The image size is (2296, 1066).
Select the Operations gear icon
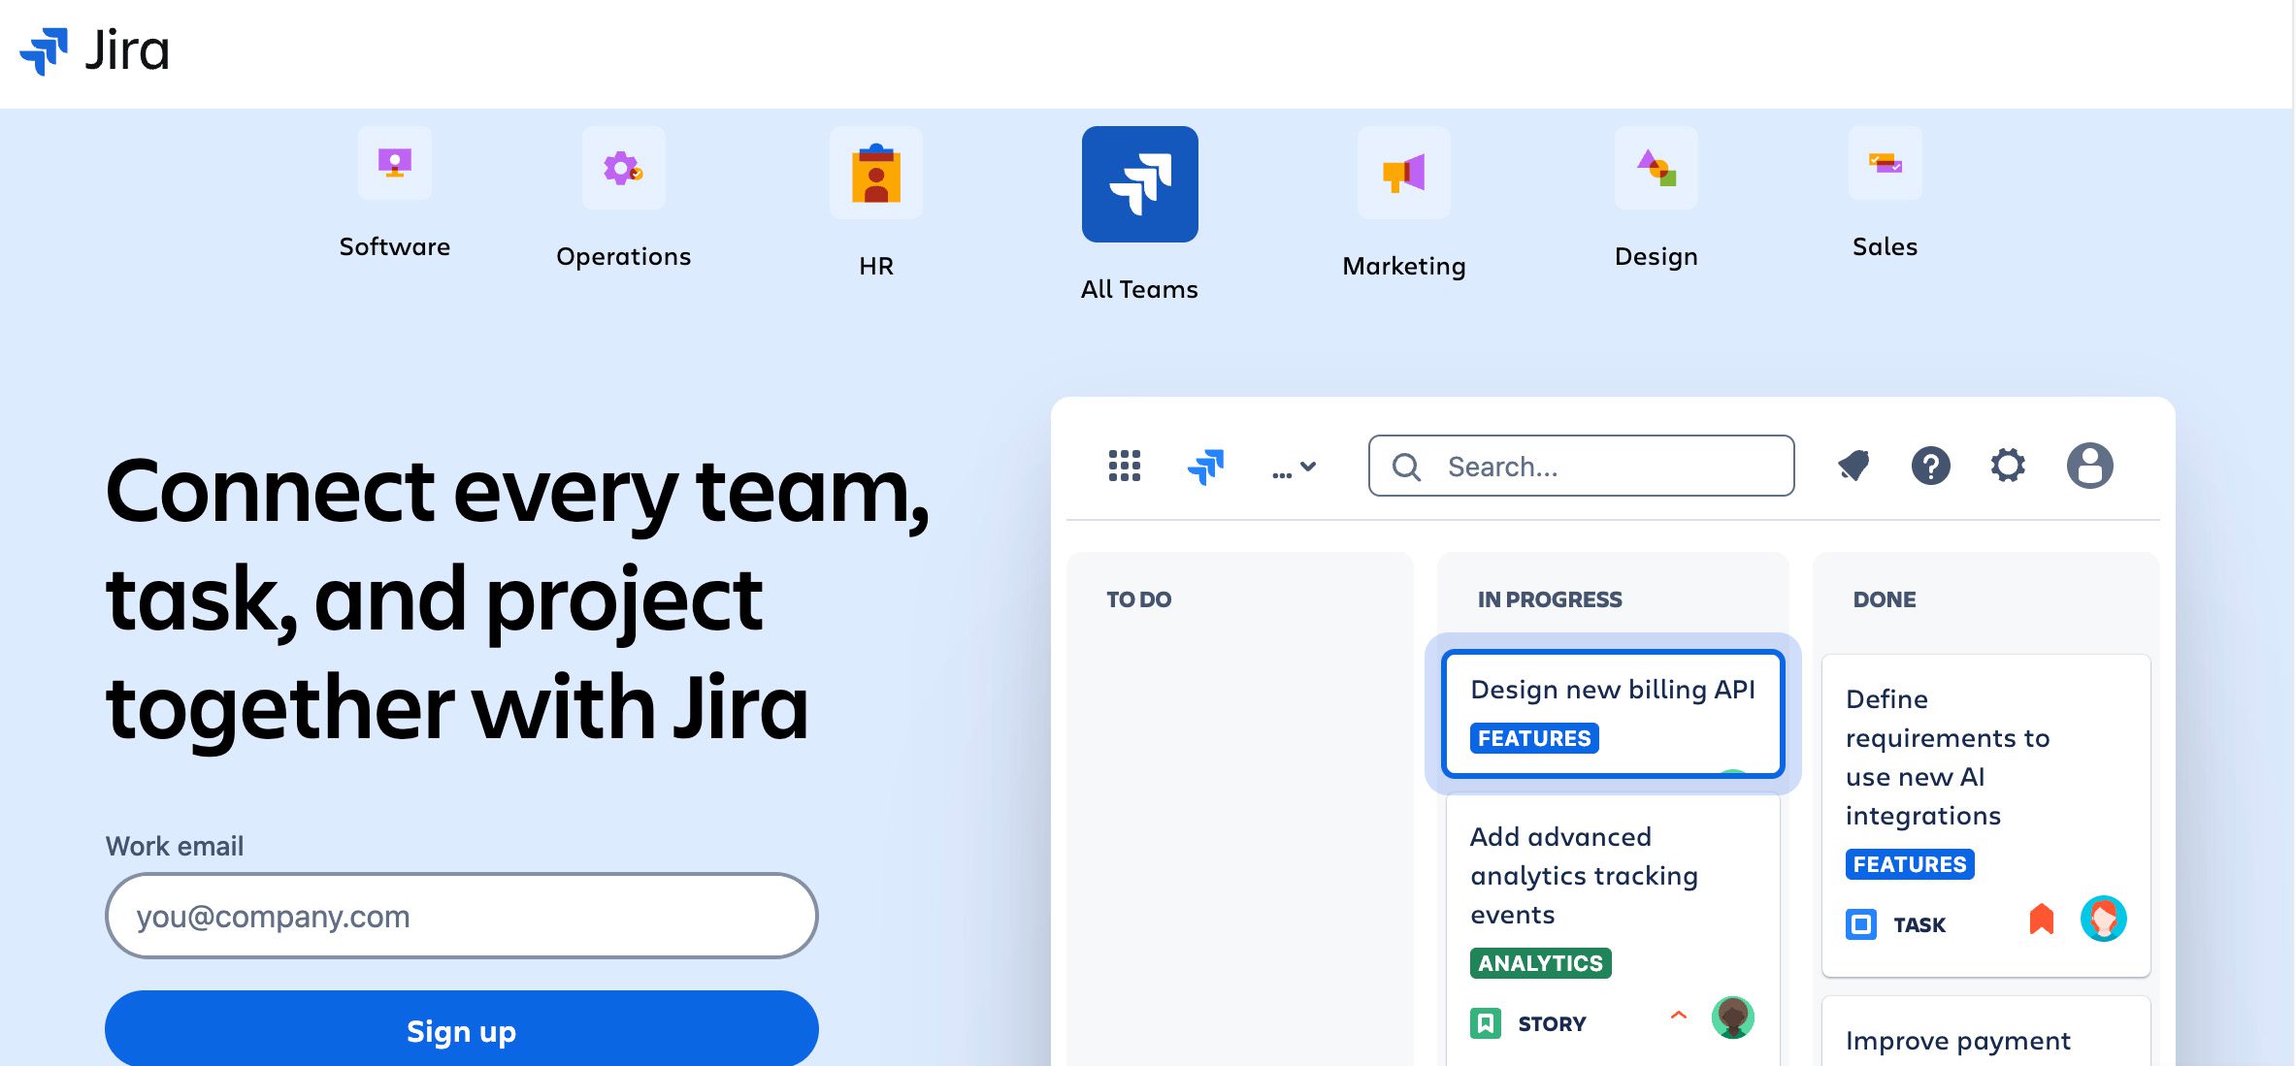click(x=623, y=168)
